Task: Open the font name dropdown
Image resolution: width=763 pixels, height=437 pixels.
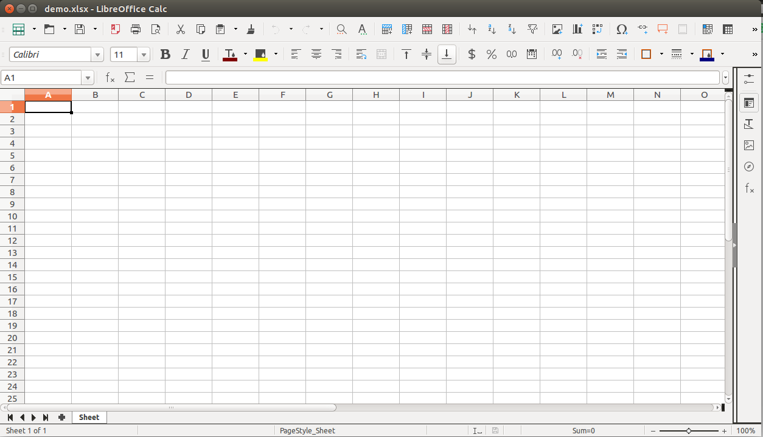Action: (x=97, y=54)
